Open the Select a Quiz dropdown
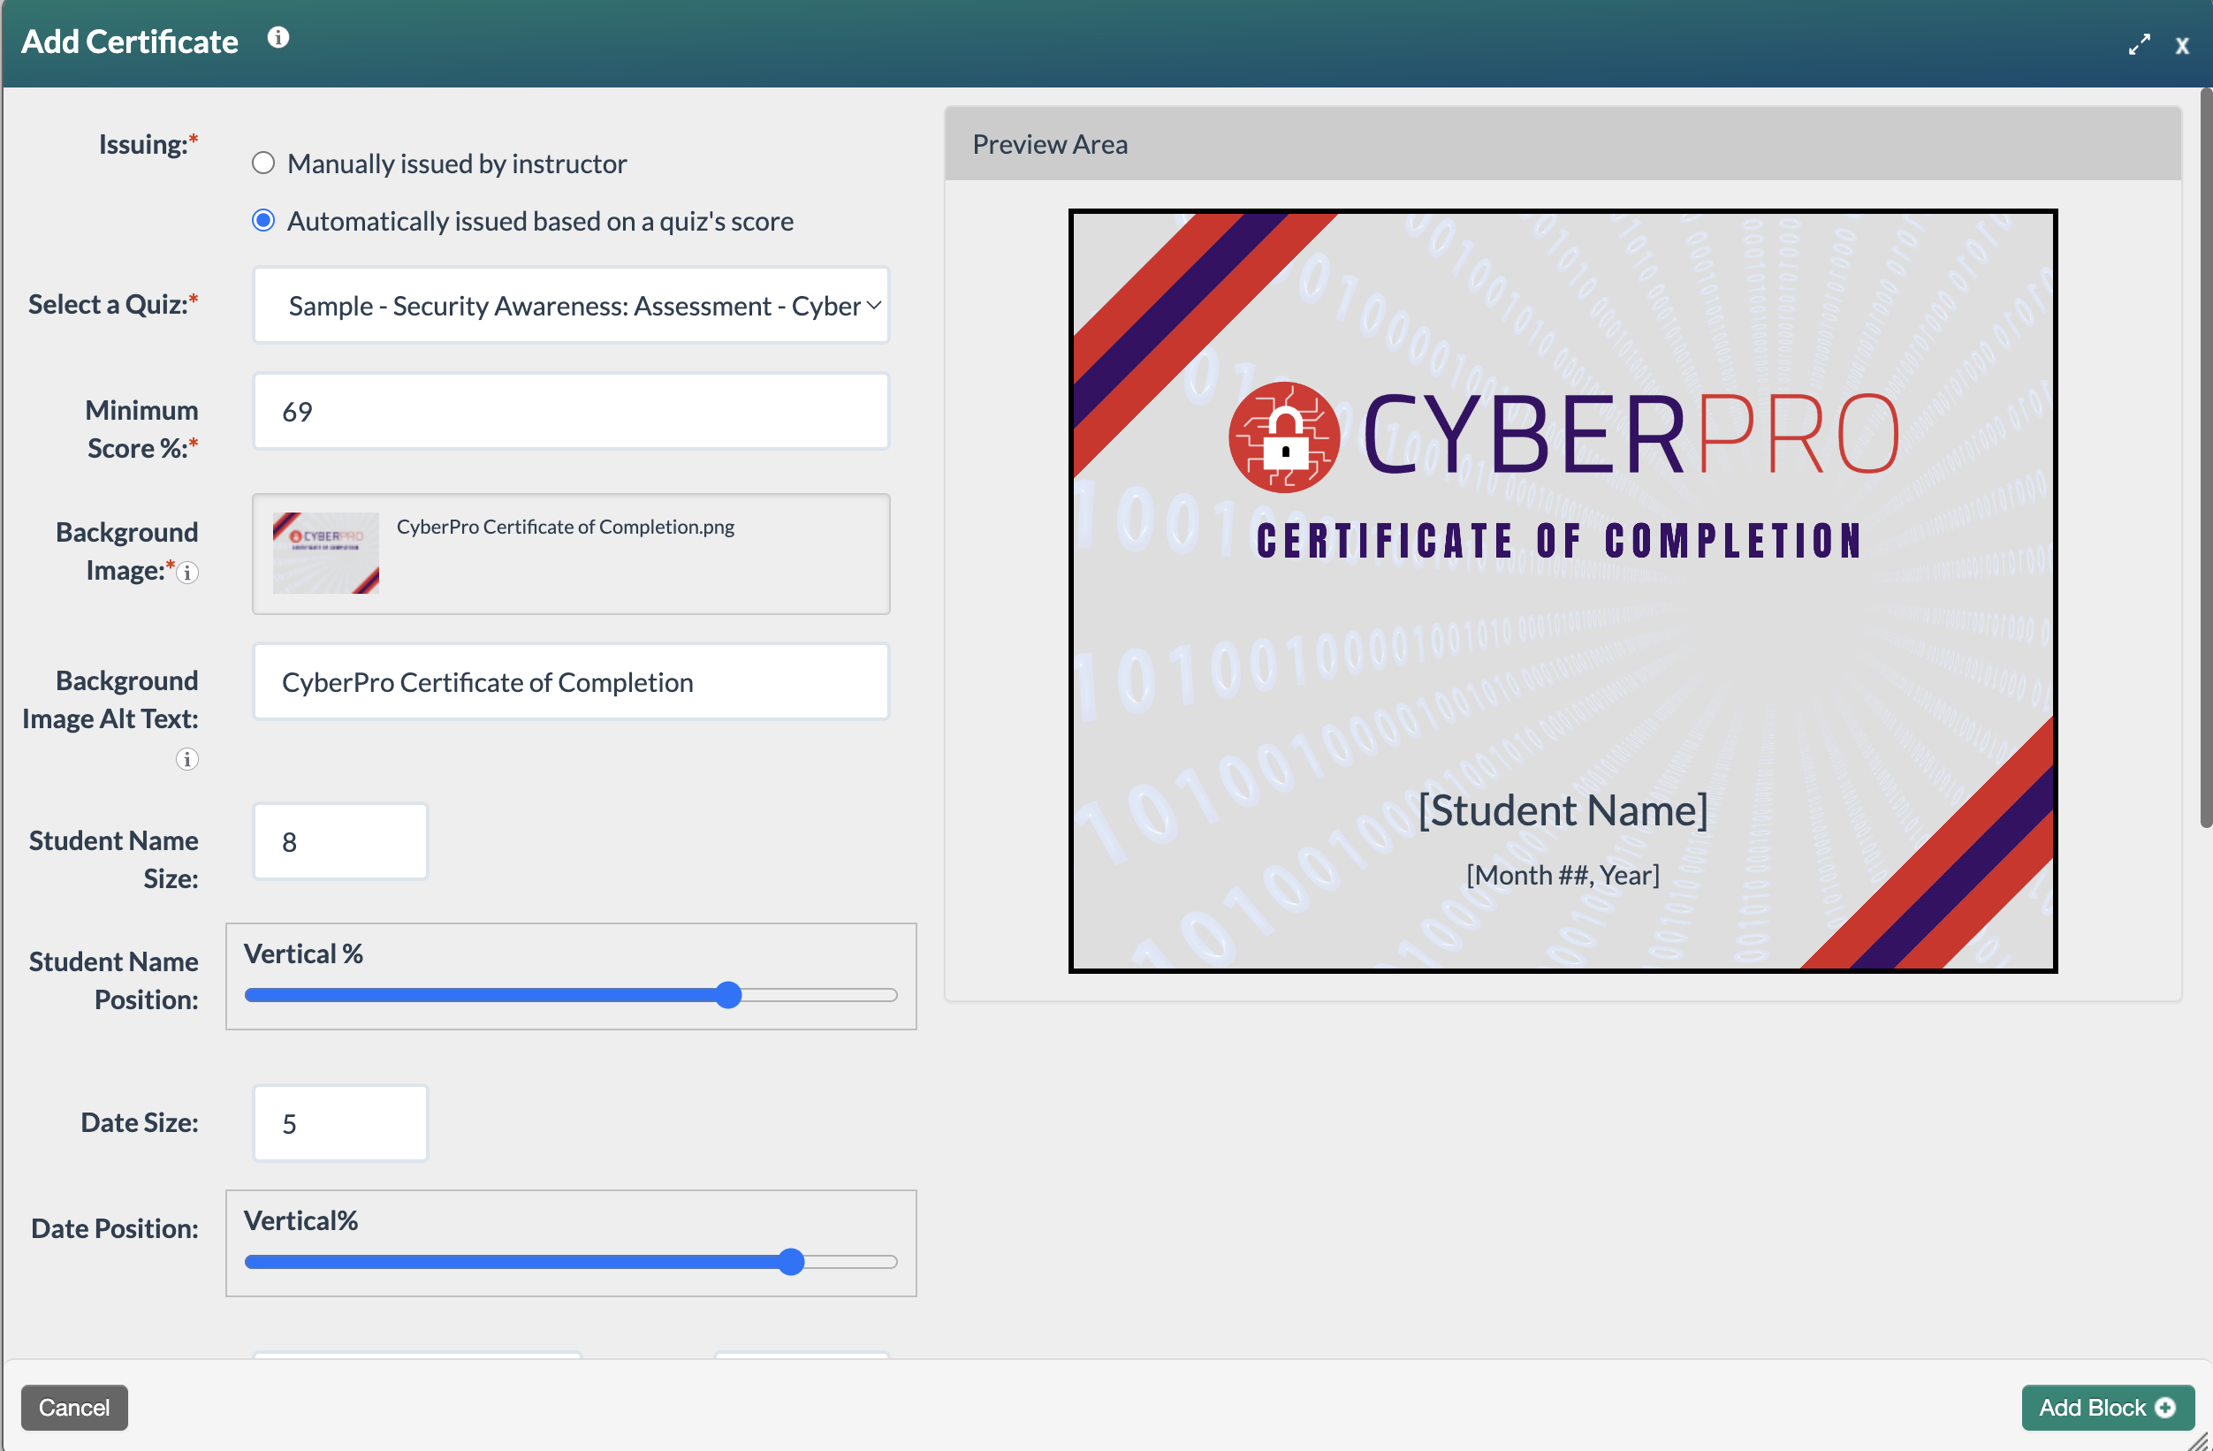This screenshot has width=2213, height=1451. pyautogui.click(x=571, y=306)
